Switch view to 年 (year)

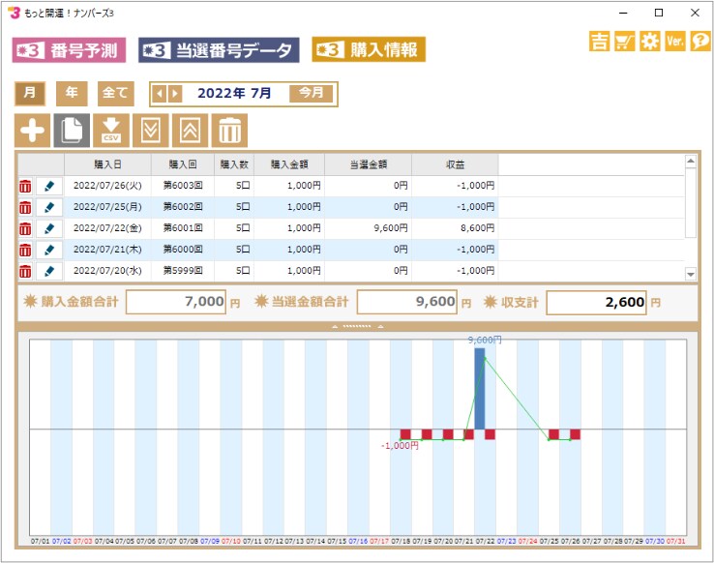pos(72,94)
